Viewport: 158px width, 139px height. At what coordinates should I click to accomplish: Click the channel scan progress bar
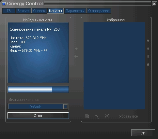click(38, 89)
